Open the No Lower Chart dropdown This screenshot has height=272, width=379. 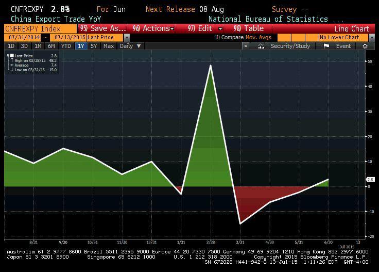coord(344,38)
